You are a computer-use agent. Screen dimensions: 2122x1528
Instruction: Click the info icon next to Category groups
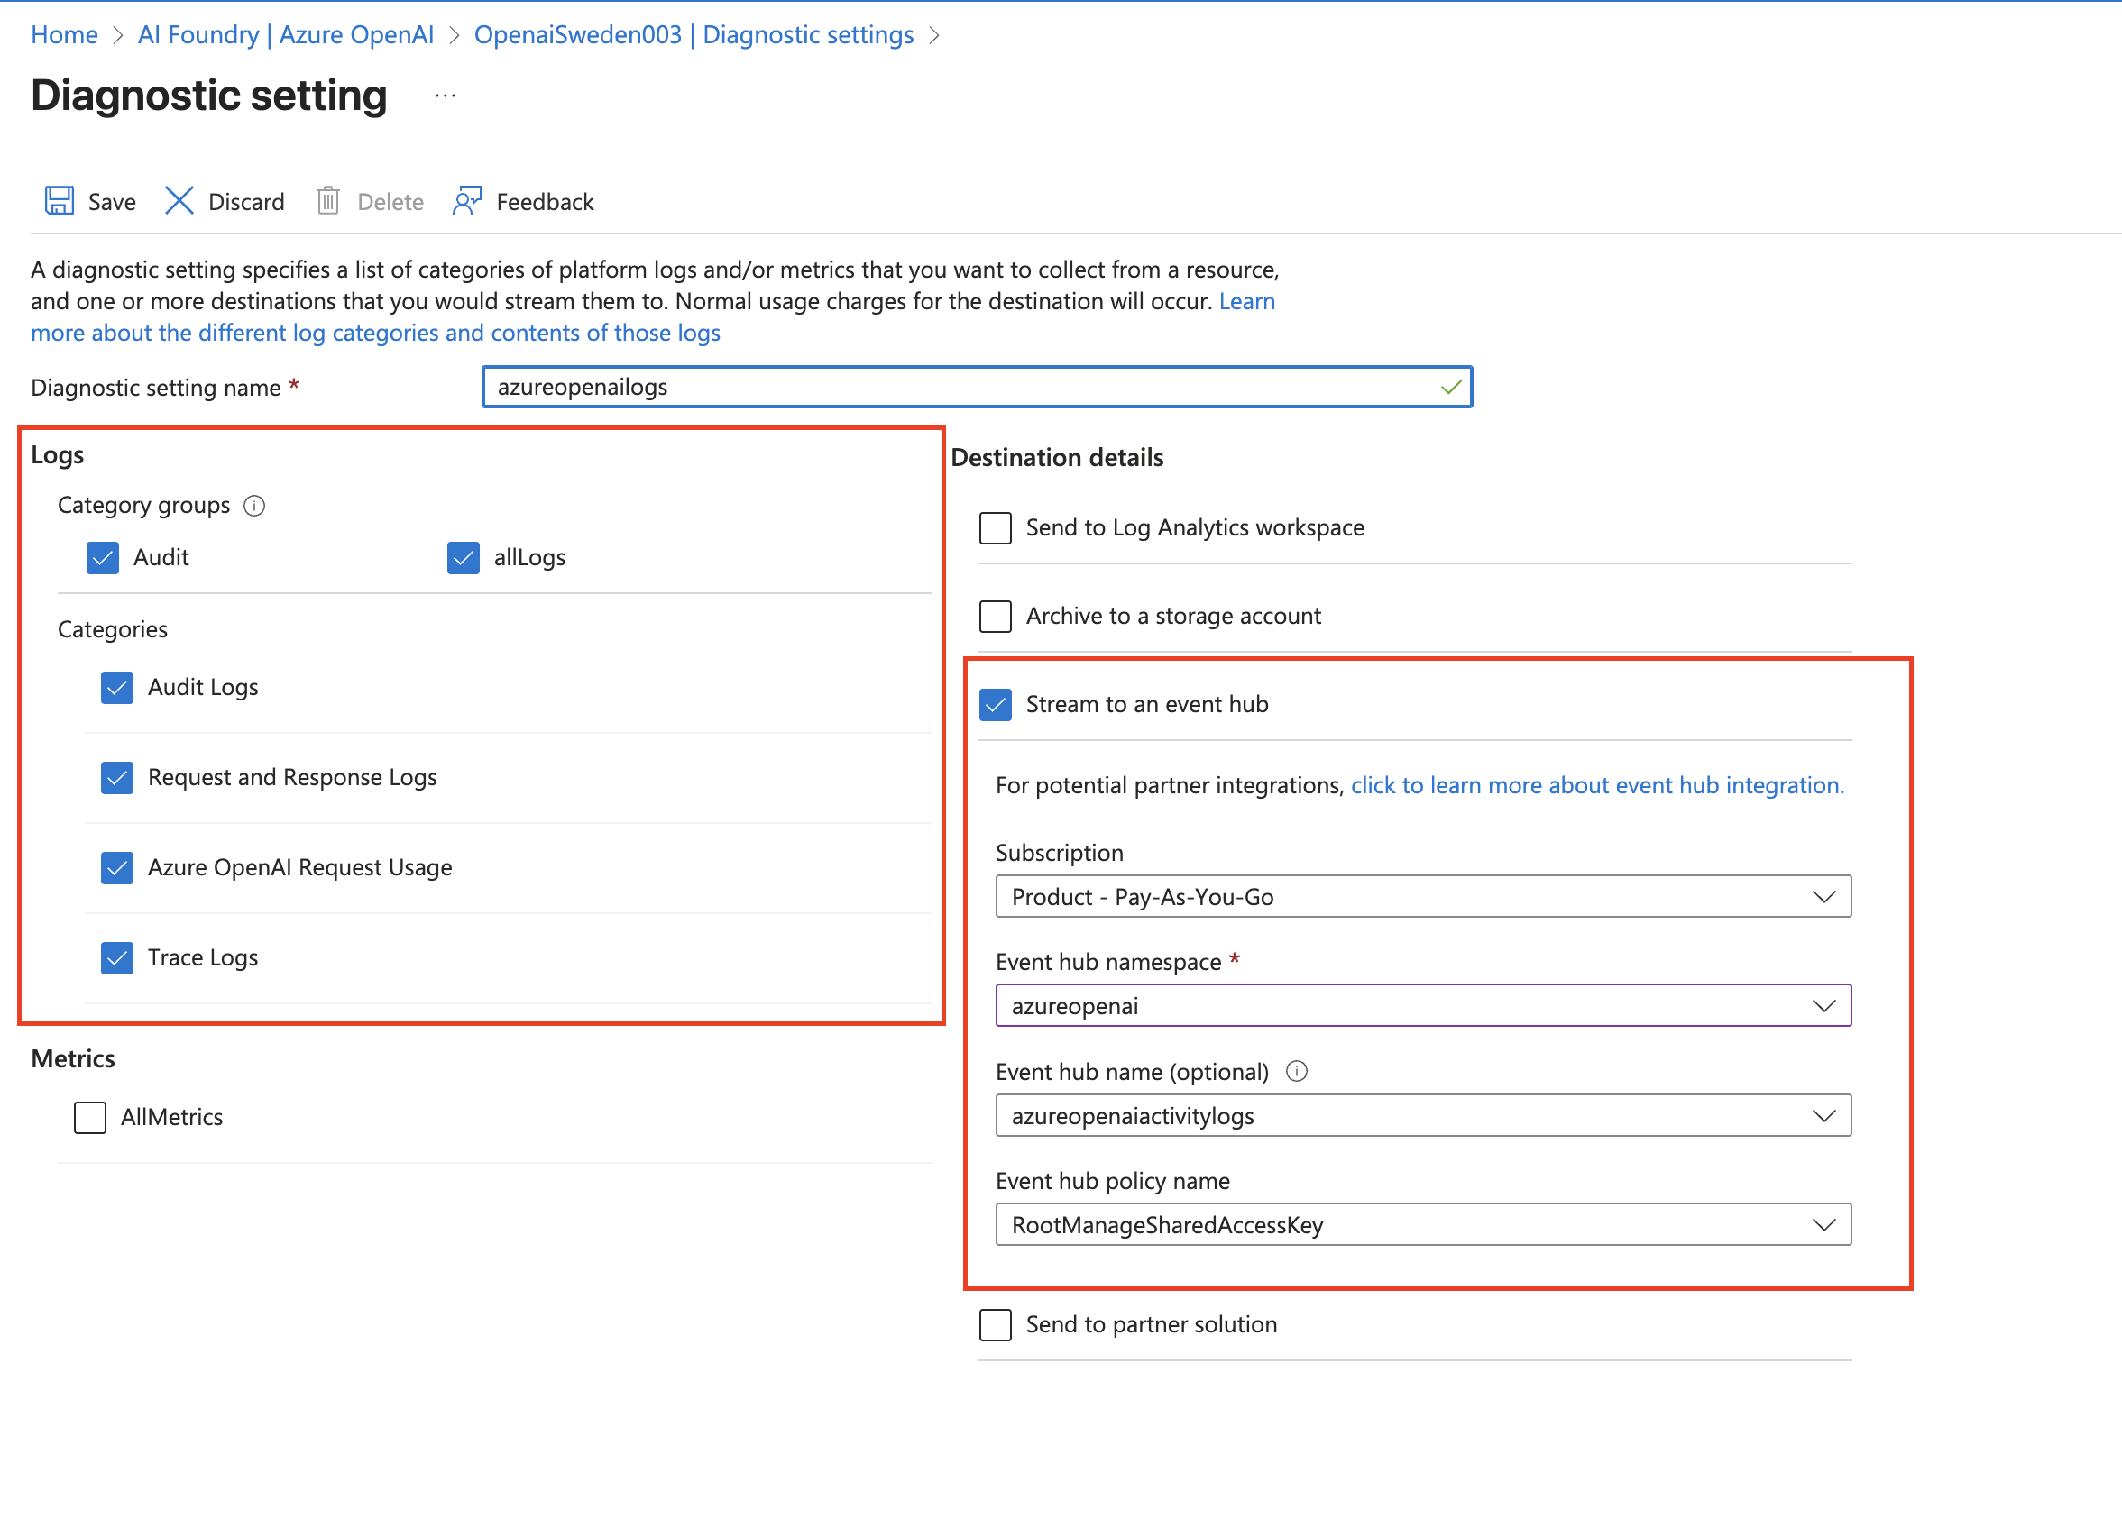coord(253,506)
